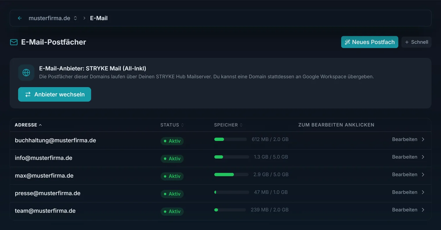Image resolution: width=441 pixels, height=230 pixels.
Task: Click the envelope icon beside E-Mail-Postfächer
Action: tap(14, 42)
